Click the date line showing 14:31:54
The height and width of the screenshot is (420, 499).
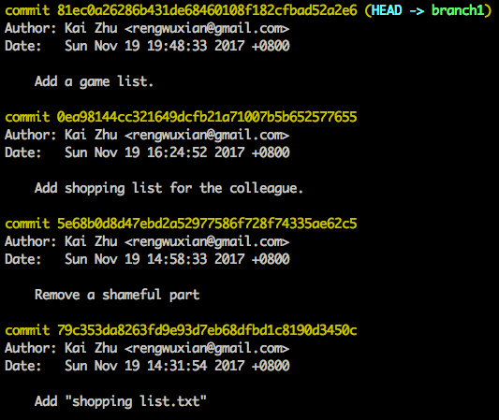tap(147, 366)
